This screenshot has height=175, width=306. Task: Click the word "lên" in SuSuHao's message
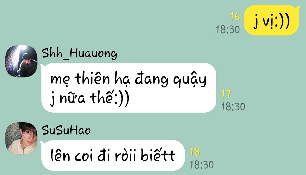click(60, 156)
